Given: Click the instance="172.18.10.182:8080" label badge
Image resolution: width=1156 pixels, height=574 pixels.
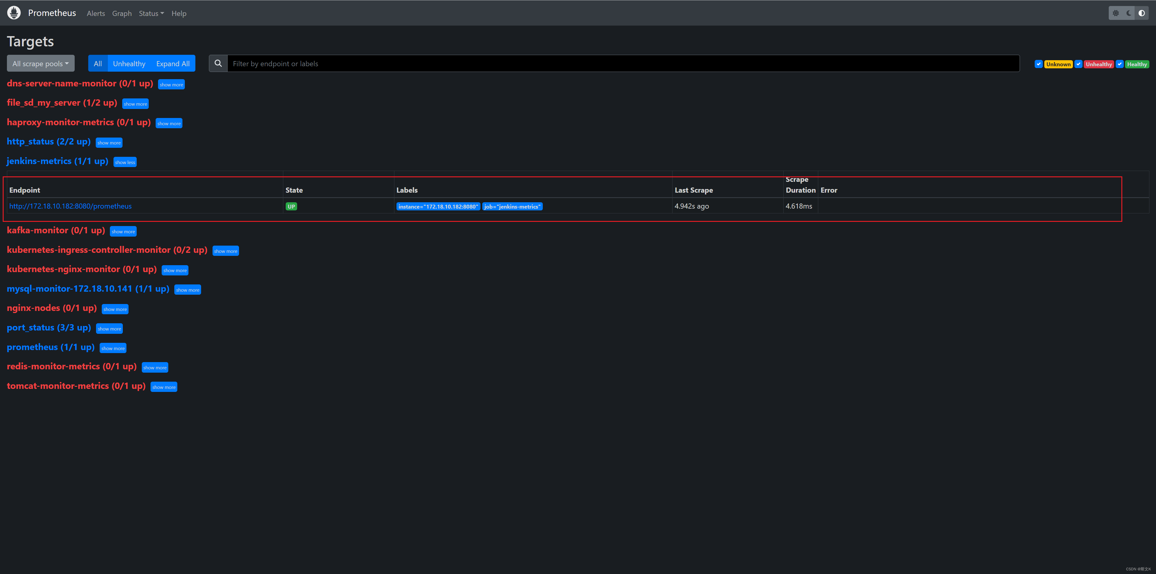Looking at the screenshot, I should point(438,206).
